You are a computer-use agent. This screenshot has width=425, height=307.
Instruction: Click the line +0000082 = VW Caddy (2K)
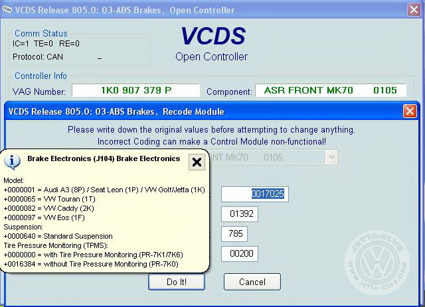click(48, 208)
